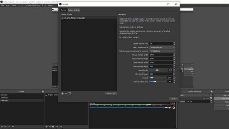
Task: Open the Select display source dropdown
Action: [162, 47]
